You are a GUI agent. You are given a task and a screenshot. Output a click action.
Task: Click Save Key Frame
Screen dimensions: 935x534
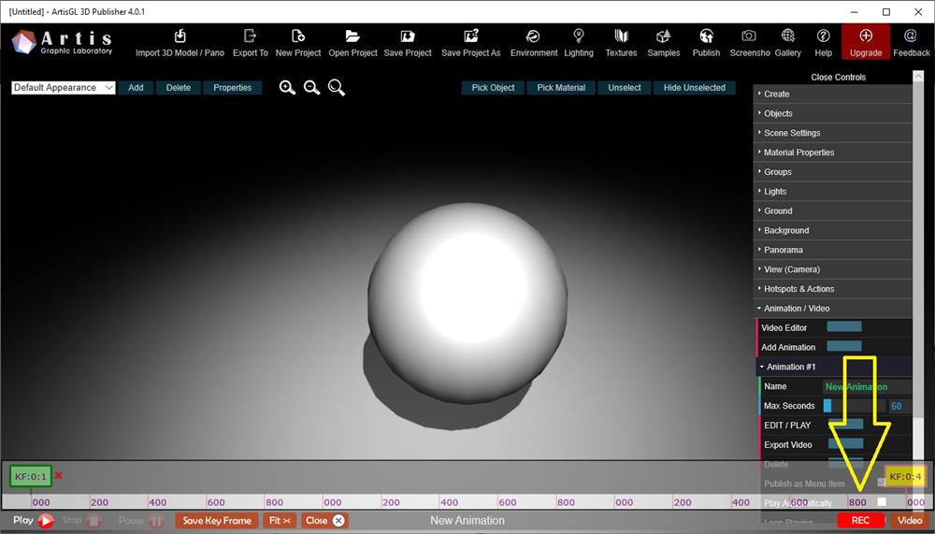217,520
